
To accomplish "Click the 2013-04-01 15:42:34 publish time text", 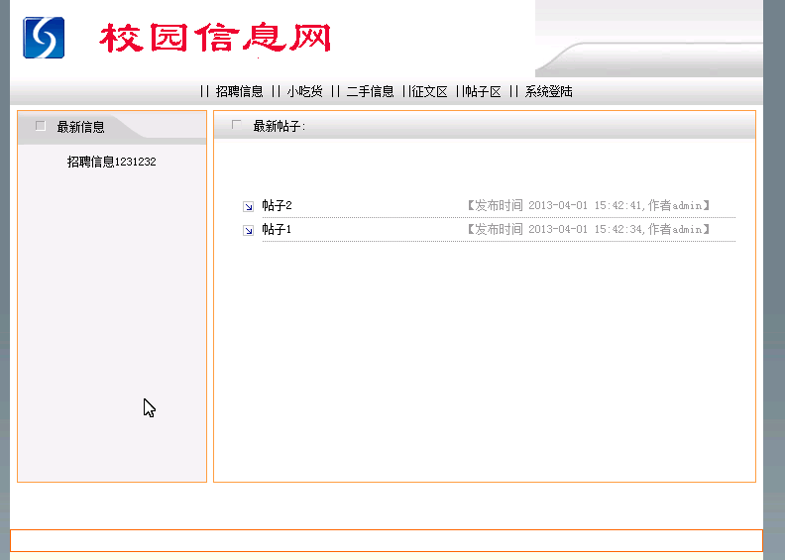I will (x=585, y=229).
